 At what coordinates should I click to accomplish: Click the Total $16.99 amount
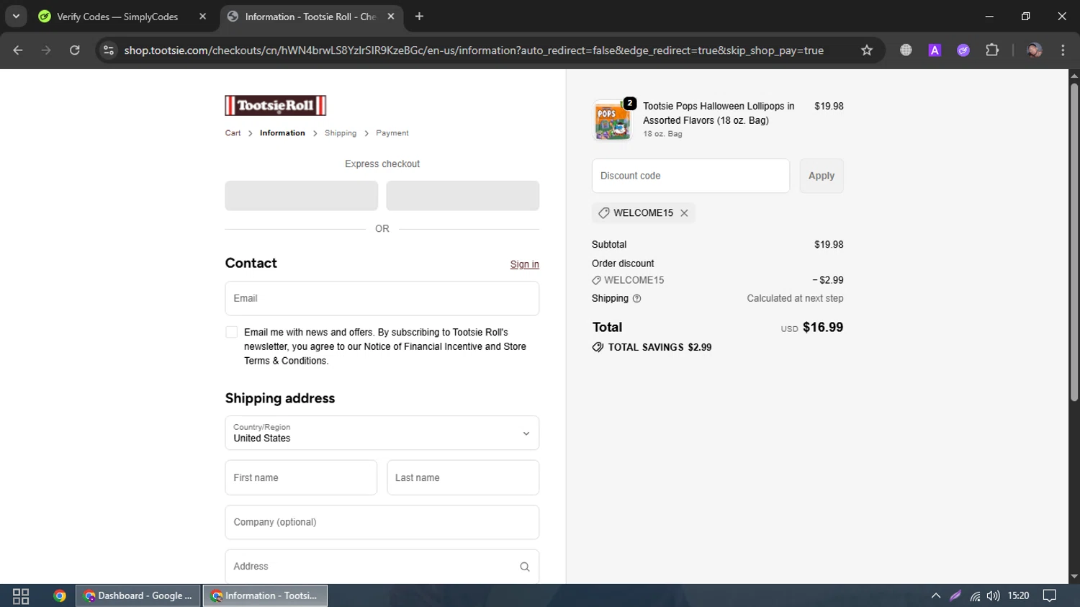coord(823,327)
